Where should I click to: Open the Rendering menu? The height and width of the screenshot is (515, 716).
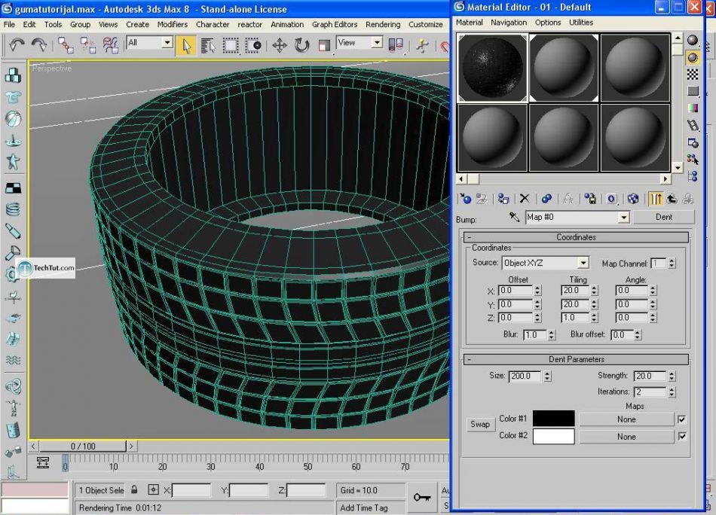383,24
